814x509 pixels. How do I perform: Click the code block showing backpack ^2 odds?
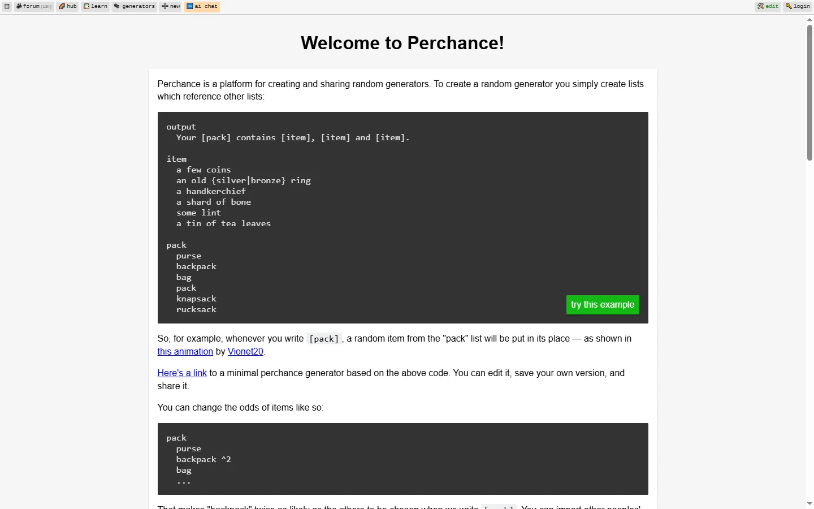click(402, 459)
